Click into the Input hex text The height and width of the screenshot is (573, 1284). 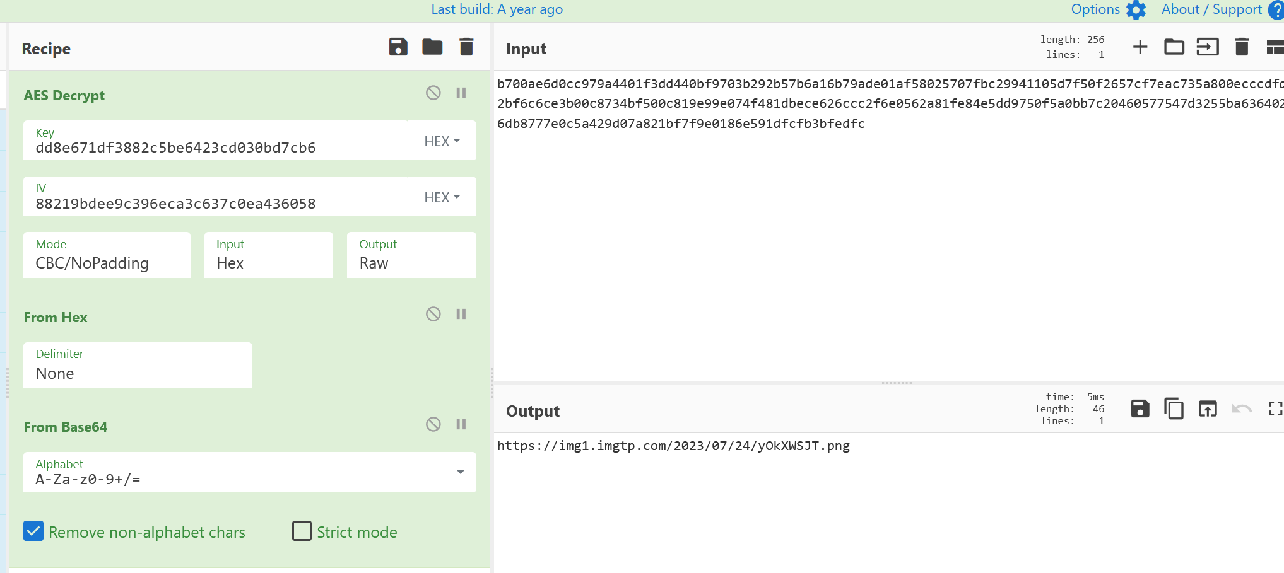tap(890, 103)
